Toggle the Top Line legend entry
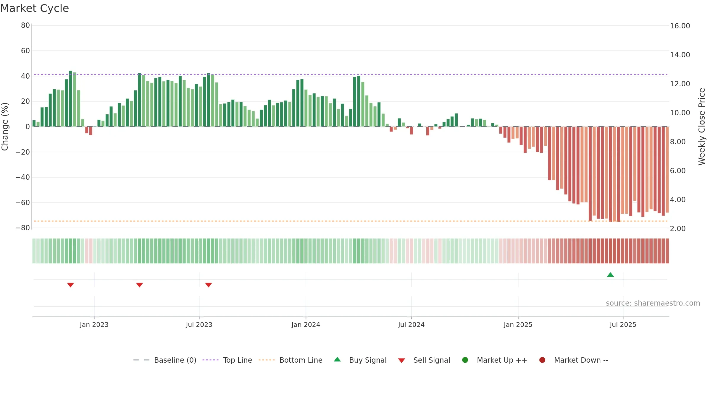Viewport: 710px width, 399px height. pos(227,360)
